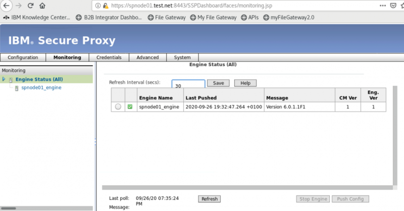Click the 2020-09-26 19:32:47.264 timestamp cell

224,107
